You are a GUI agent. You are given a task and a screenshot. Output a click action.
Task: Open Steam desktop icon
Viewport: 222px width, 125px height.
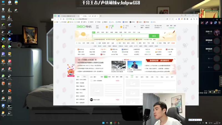coord(10,25)
